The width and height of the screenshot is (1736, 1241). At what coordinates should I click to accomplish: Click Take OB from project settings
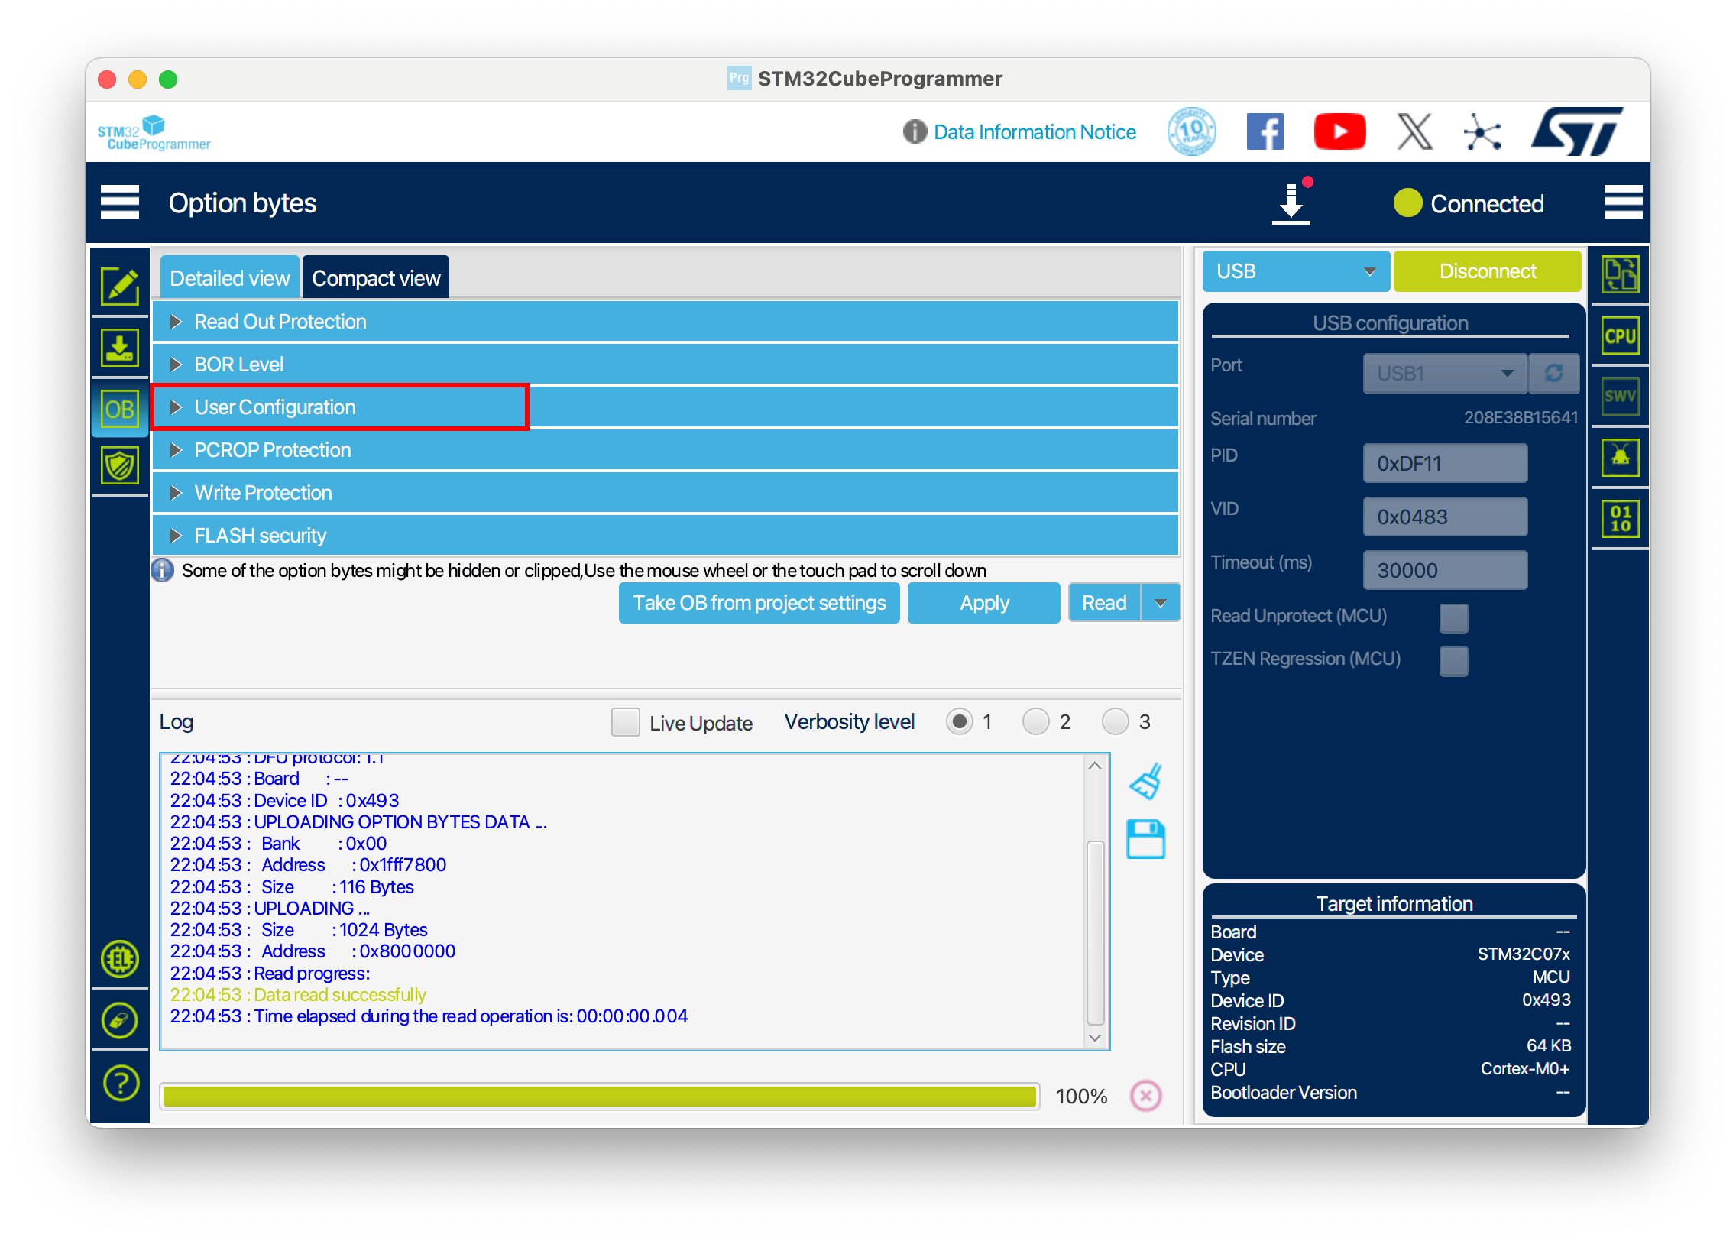coord(758,603)
